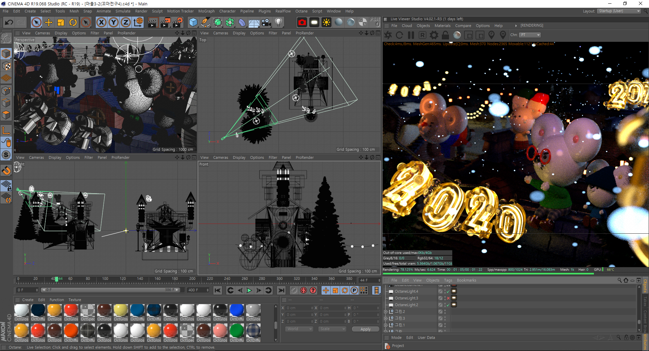The image size is (649, 351).
Task: Go to start of animation
Action: 218,290
